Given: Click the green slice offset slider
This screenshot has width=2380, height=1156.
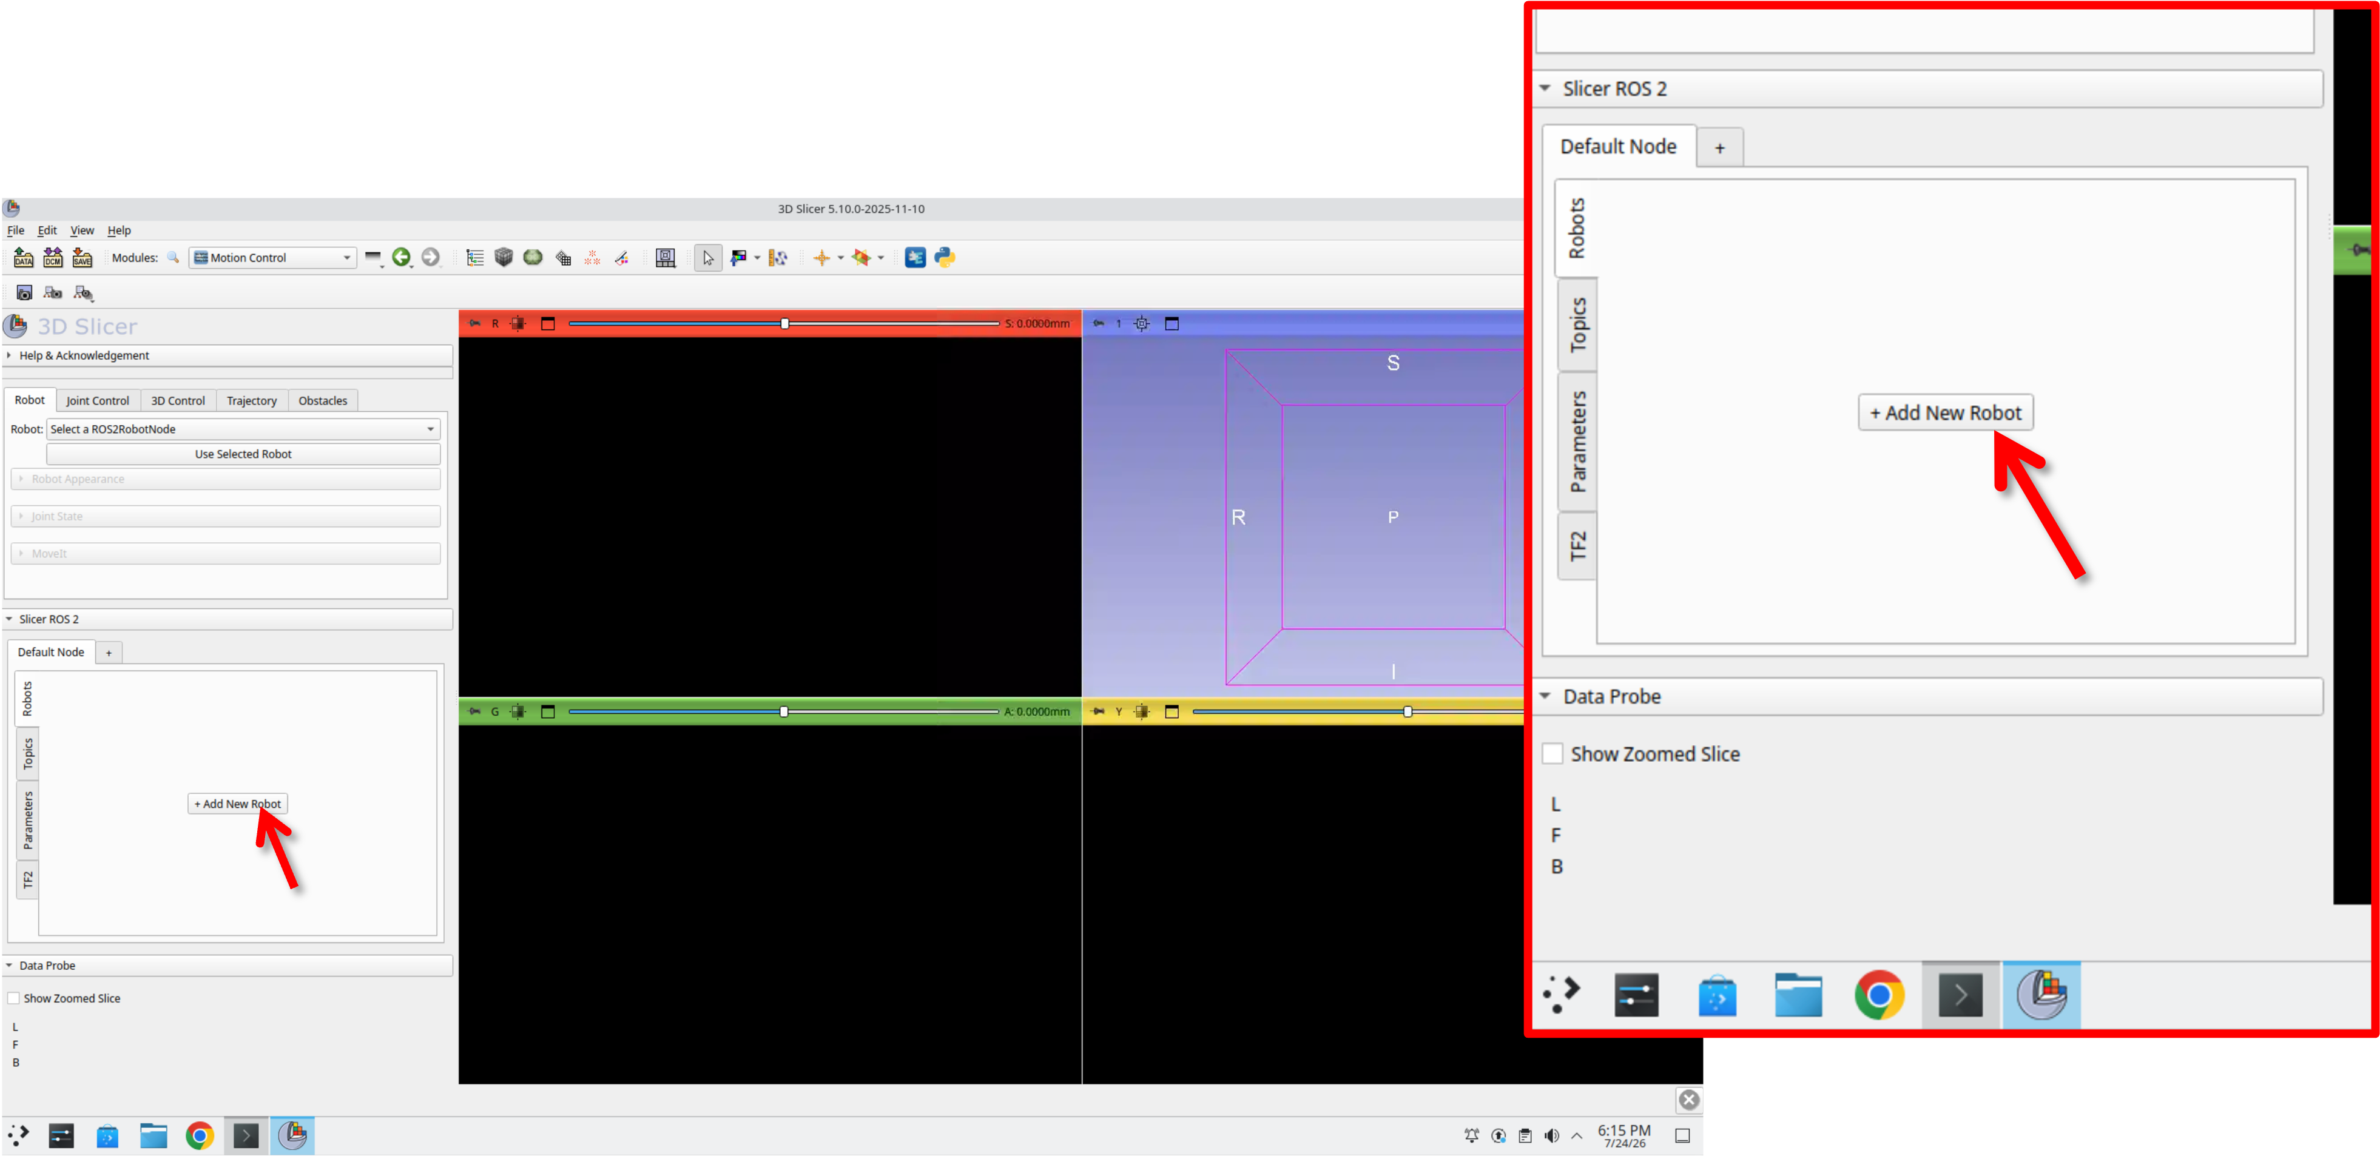Looking at the screenshot, I should [x=783, y=711].
